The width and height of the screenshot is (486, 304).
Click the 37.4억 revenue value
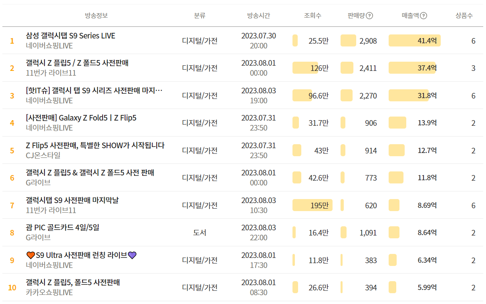(x=427, y=68)
